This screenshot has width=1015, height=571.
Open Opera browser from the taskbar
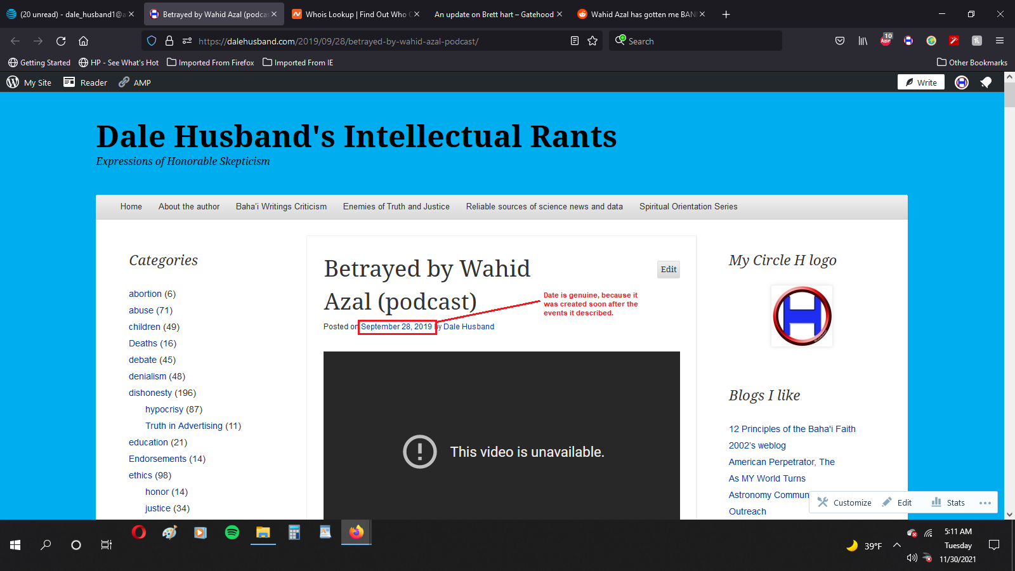click(139, 532)
